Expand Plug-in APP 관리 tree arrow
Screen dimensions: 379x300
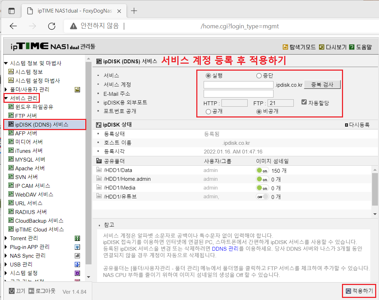6,247
